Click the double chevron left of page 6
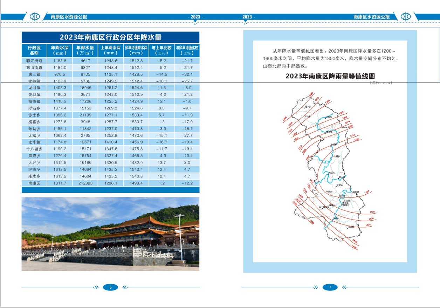 point(96,287)
